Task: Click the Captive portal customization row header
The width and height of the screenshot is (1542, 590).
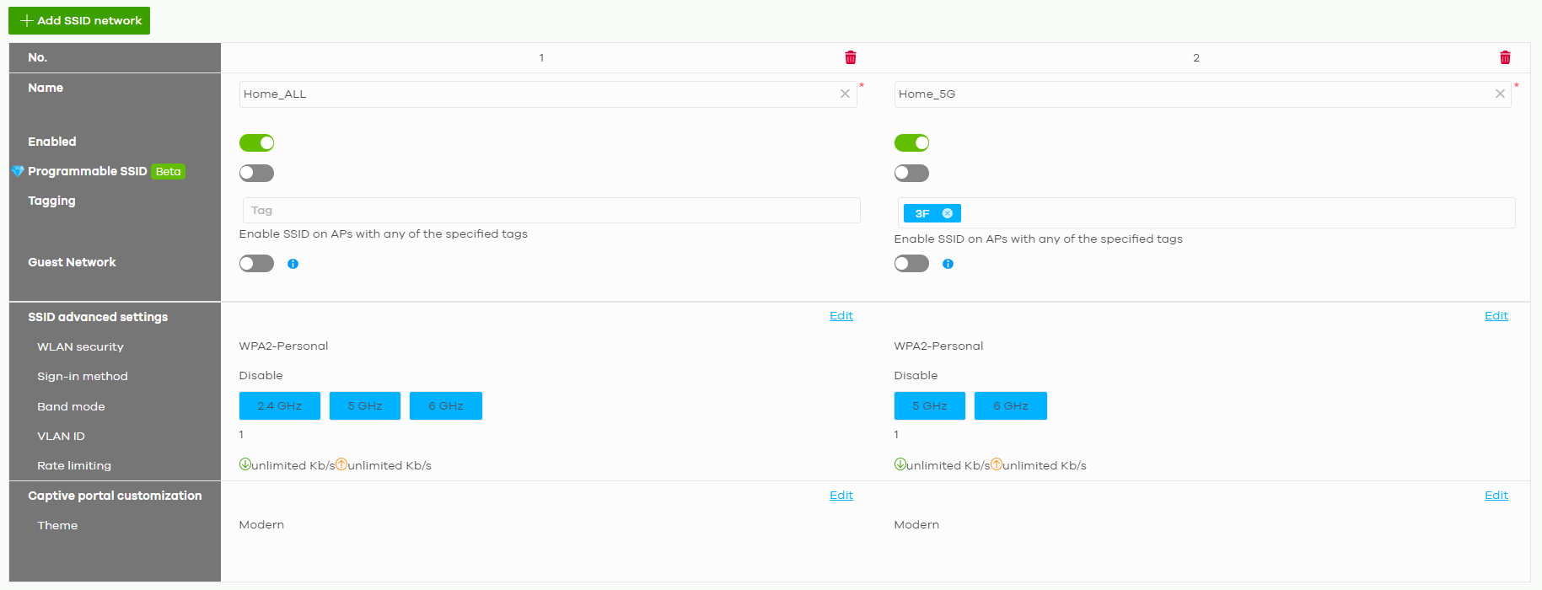Action: point(115,496)
